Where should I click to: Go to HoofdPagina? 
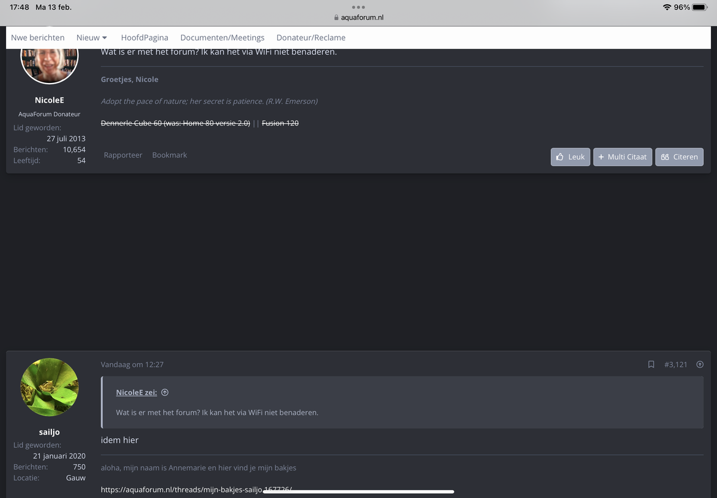145,38
